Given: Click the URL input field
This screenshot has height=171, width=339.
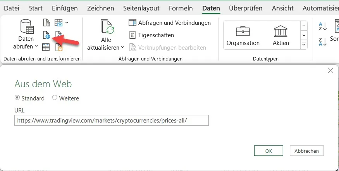Looking at the screenshot, I should coord(112,120).
